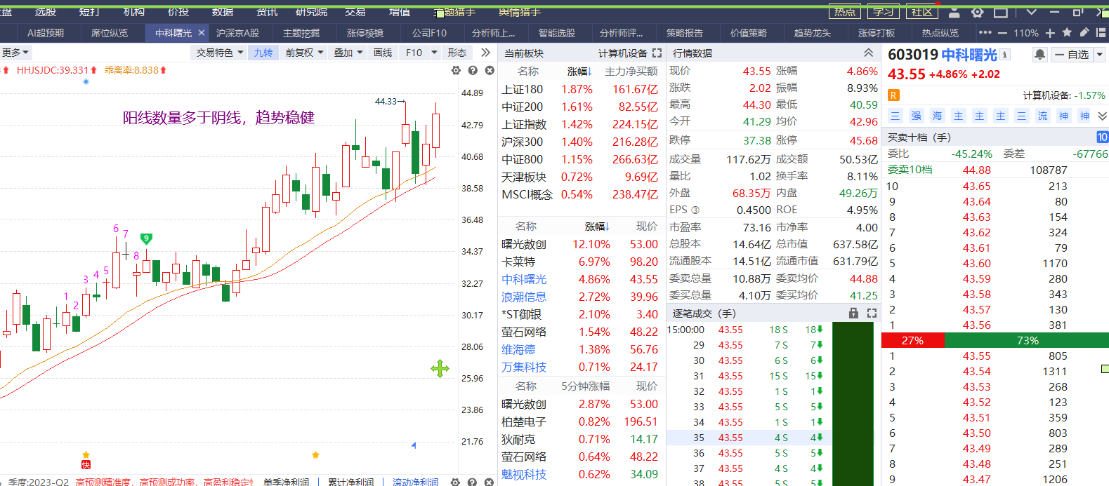Click the red 快 earnings marker
The image size is (1109, 486).
86,464
